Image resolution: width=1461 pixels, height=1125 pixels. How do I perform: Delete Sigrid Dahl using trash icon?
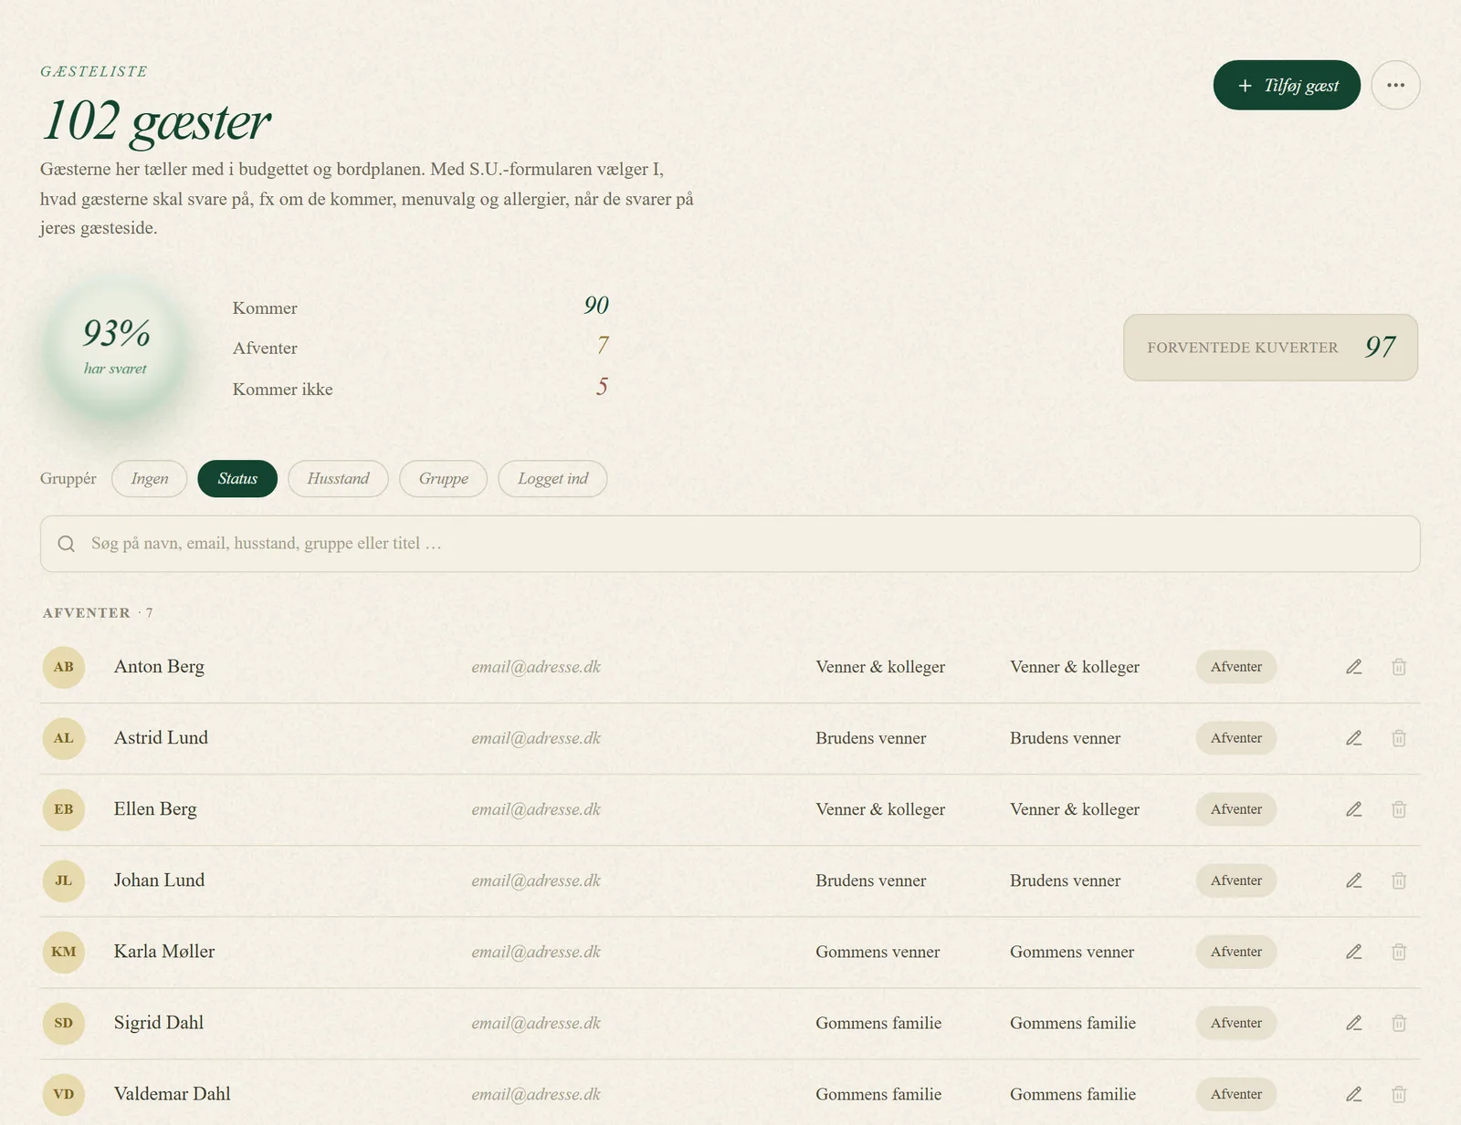click(1399, 1023)
